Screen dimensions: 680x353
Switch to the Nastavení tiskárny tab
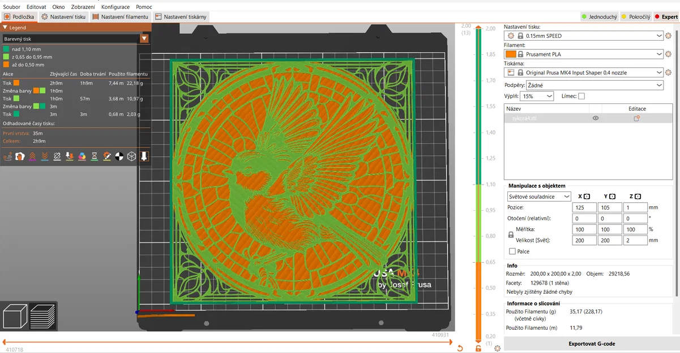coord(181,17)
